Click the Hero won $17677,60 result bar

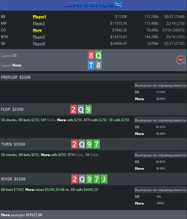(22, 215)
